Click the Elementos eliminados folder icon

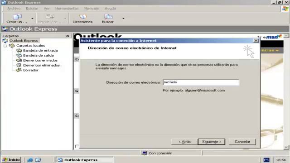pos(19,65)
